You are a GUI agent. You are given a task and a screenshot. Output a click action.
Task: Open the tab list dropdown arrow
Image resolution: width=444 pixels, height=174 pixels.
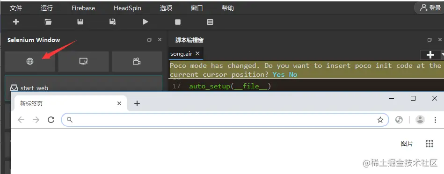(442, 55)
